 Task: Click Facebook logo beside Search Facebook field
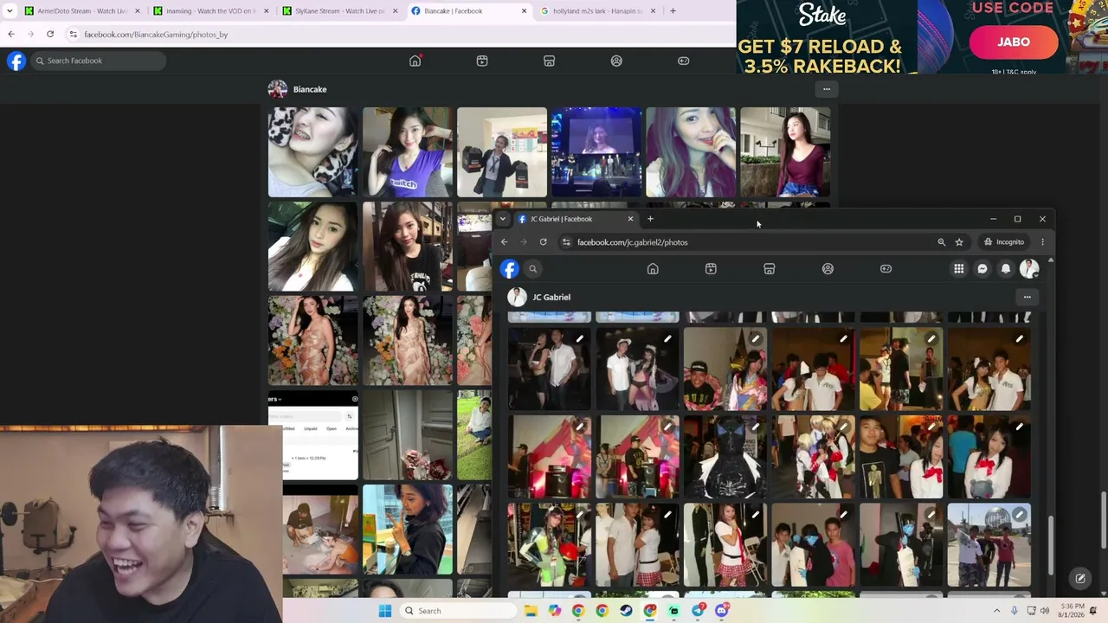pyautogui.click(x=16, y=61)
